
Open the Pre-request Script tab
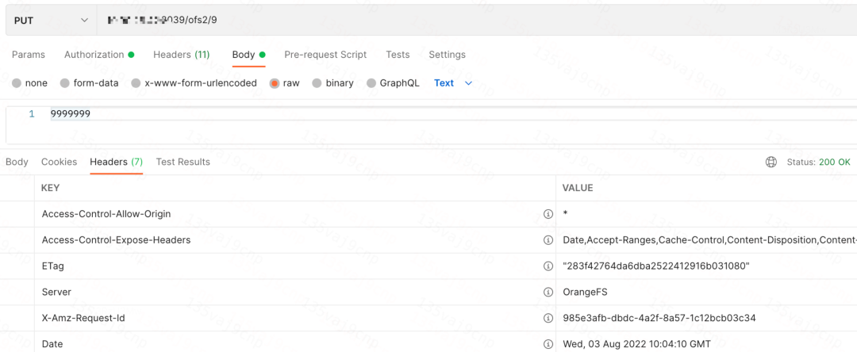[325, 55]
